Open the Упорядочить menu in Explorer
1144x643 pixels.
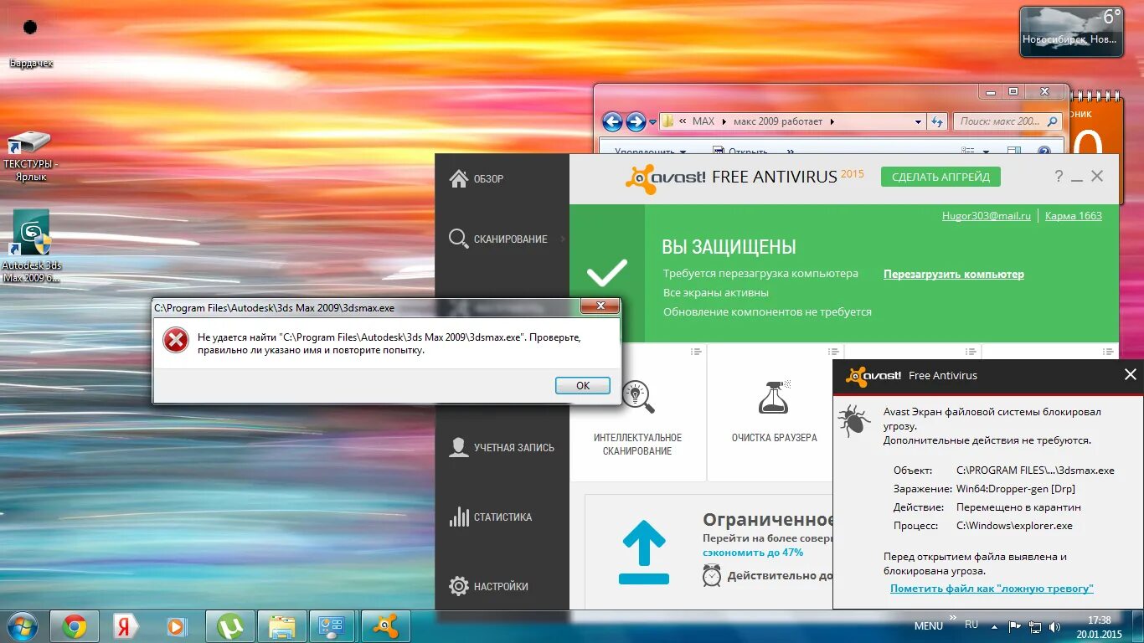[651, 152]
